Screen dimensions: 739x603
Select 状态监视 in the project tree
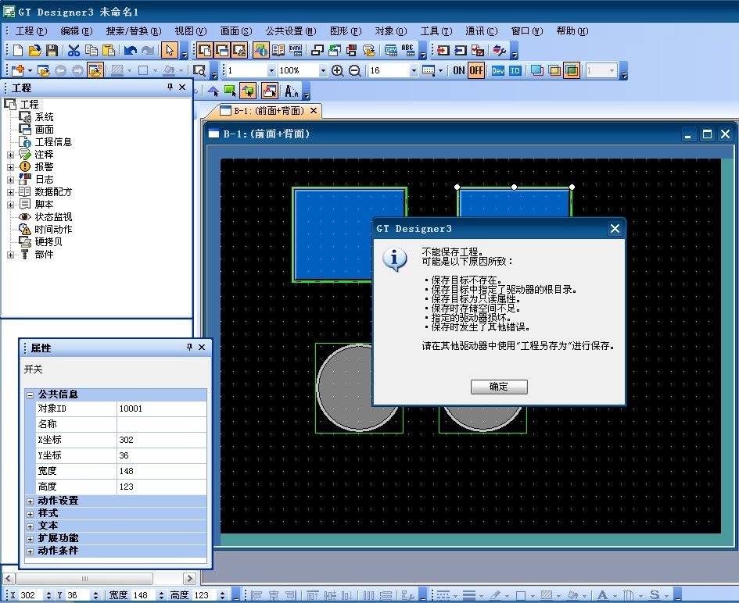[53, 217]
